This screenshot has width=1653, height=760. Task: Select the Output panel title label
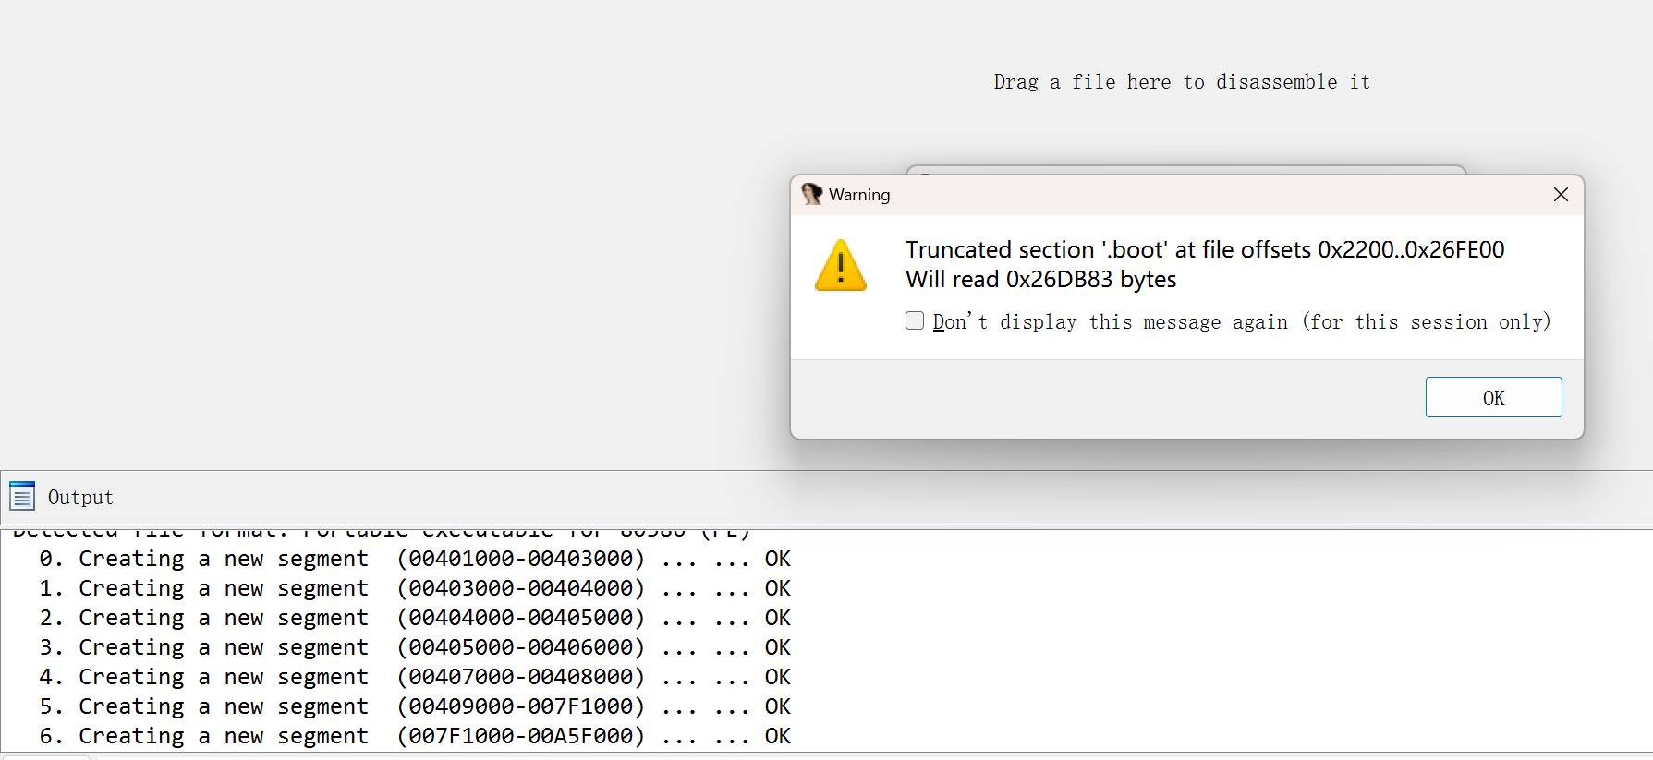(80, 498)
